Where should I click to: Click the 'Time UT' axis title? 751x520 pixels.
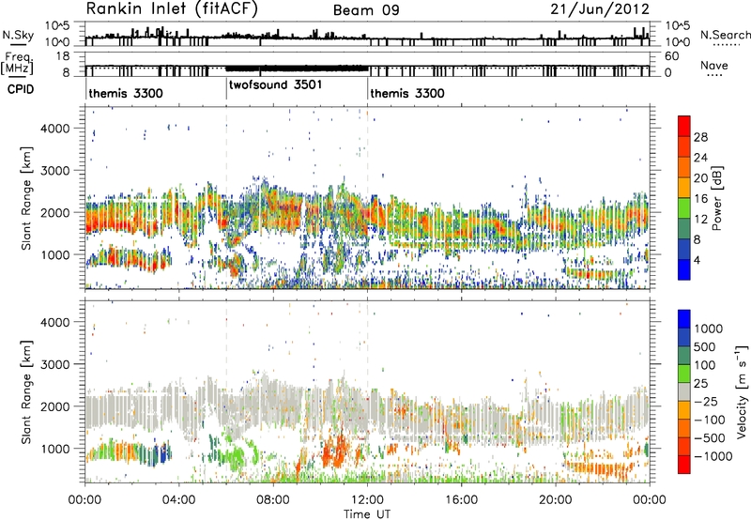[367, 514]
